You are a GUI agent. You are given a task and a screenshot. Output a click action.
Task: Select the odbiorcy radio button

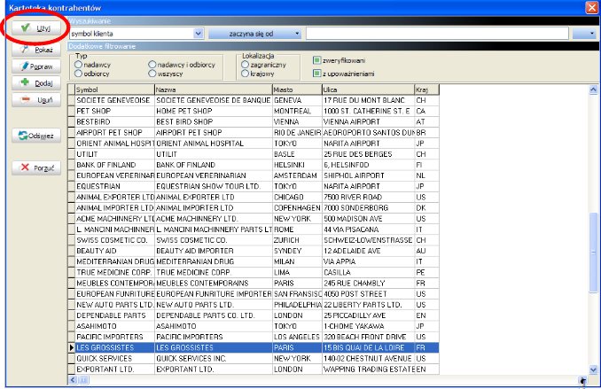tap(79, 74)
